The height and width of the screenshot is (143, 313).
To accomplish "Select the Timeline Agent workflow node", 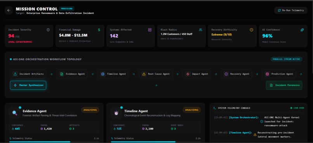I will [113, 74].
